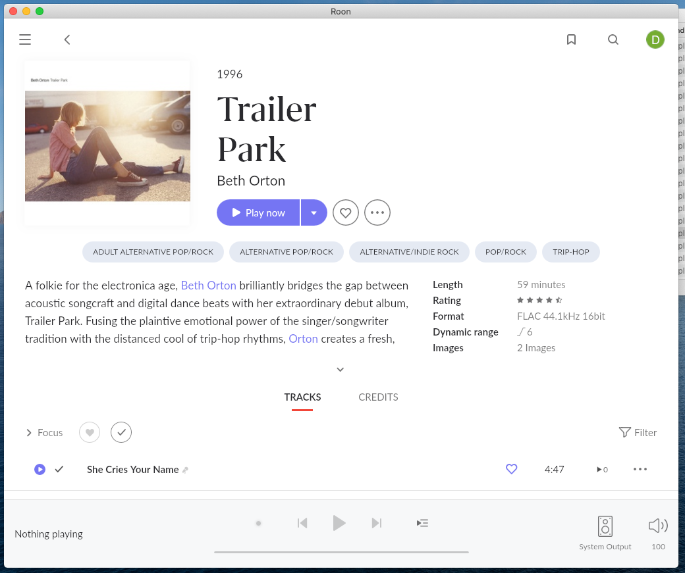Switch to the CREDITS tab

[x=378, y=397]
